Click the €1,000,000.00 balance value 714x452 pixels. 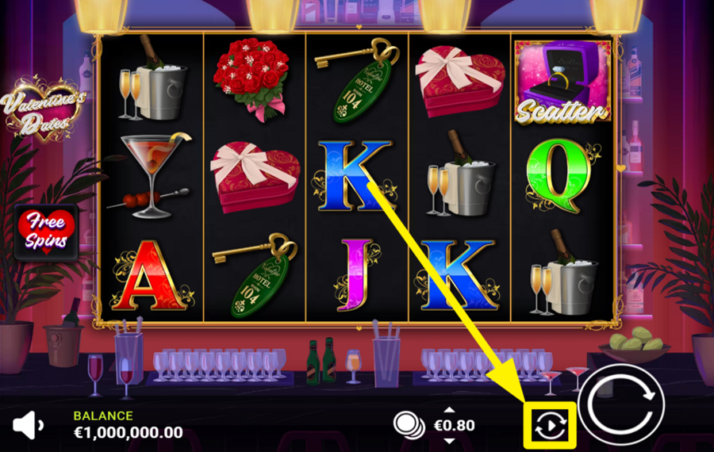click(128, 432)
